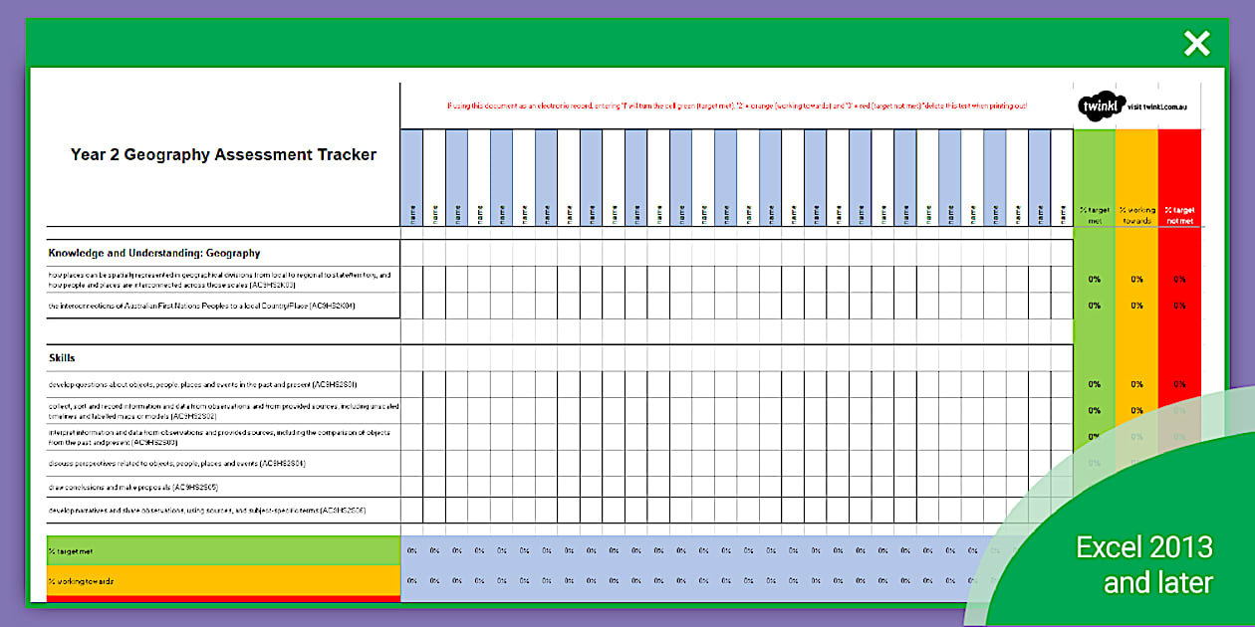Select the Year 2 Geography Assessment Tracker title
The height and width of the screenshot is (627, 1255).
223,154
